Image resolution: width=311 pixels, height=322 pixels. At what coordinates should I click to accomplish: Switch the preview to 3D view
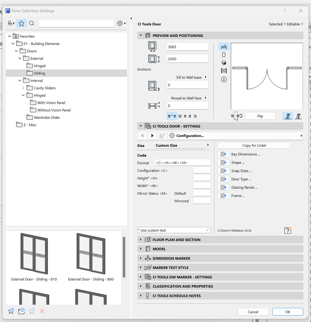[x=224, y=63]
